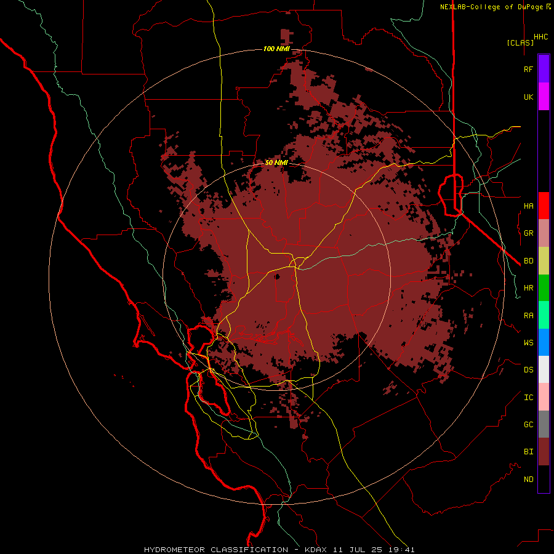Click the KDAX radar site identifier
Image resolution: width=554 pixels, height=554 pixels.
316,550
